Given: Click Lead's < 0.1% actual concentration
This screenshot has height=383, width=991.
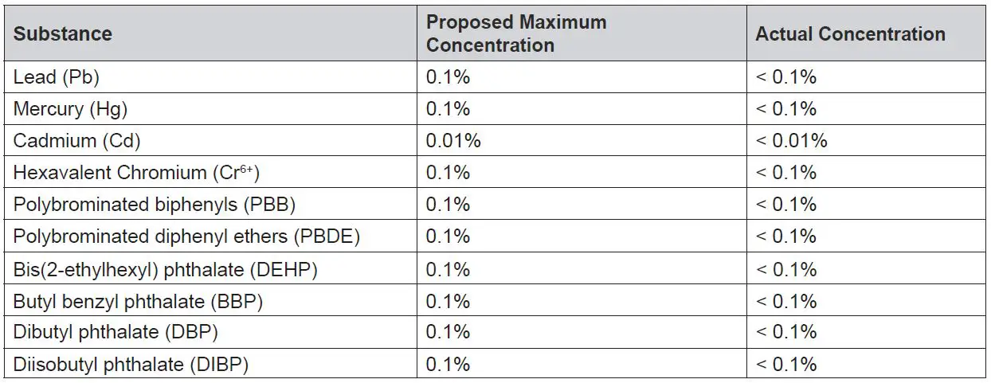Looking at the screenshot, I should coord(786,77).
